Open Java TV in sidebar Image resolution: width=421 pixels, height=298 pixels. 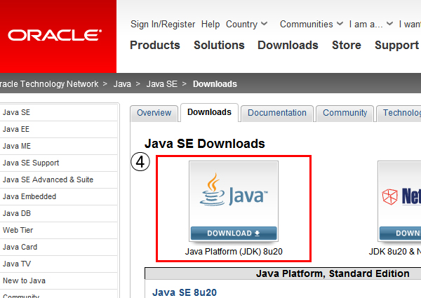tap(58, 264)
